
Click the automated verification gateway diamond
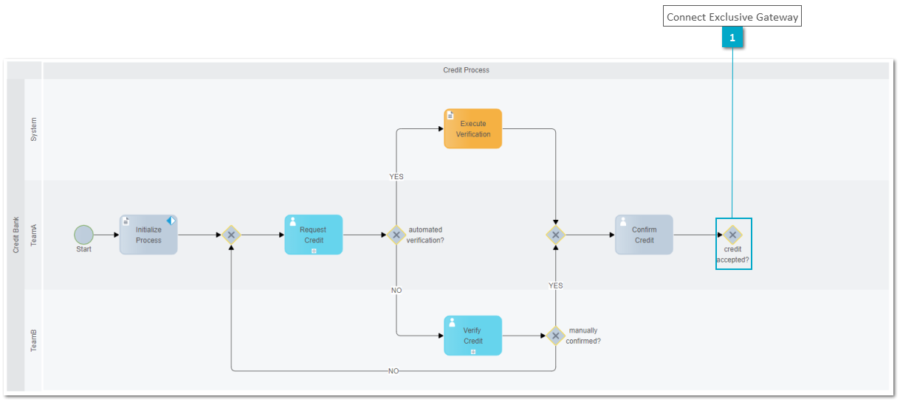pos(396,235)
